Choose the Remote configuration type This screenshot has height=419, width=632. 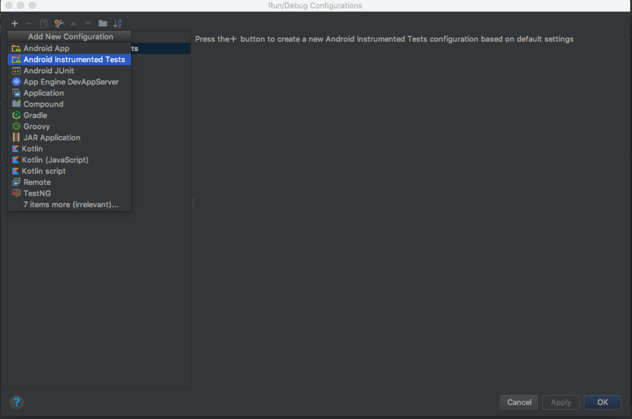coord(69,182)
